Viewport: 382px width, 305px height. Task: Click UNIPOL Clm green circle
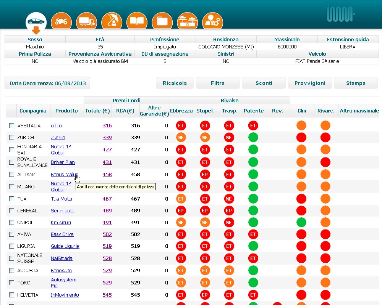click(301, 222)
